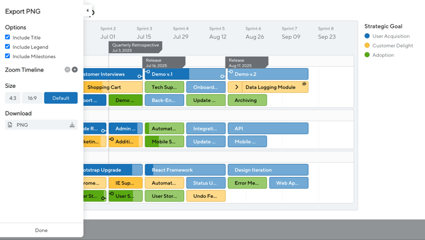Open the Error Me... item

pyautogui.click(x=247, y=182)
